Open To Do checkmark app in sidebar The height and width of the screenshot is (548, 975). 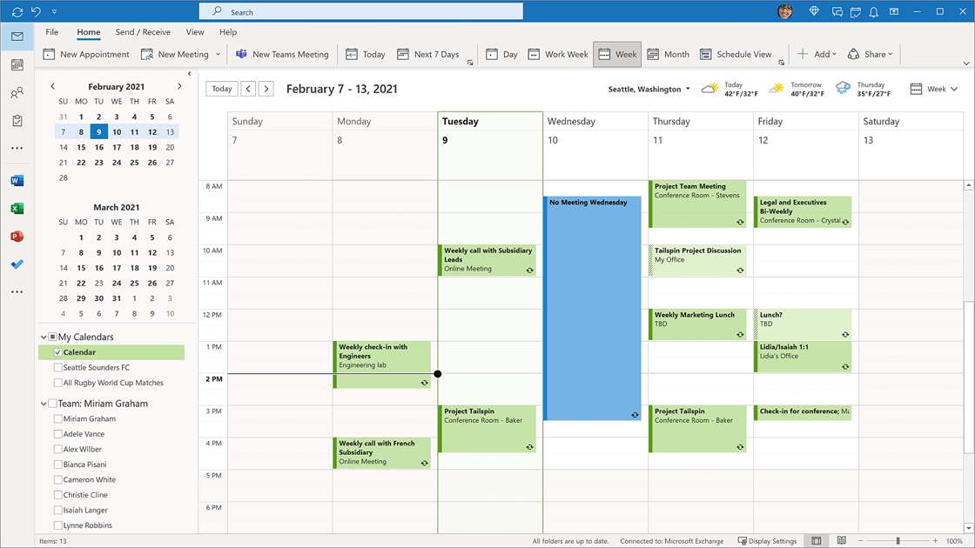point(17,264)
